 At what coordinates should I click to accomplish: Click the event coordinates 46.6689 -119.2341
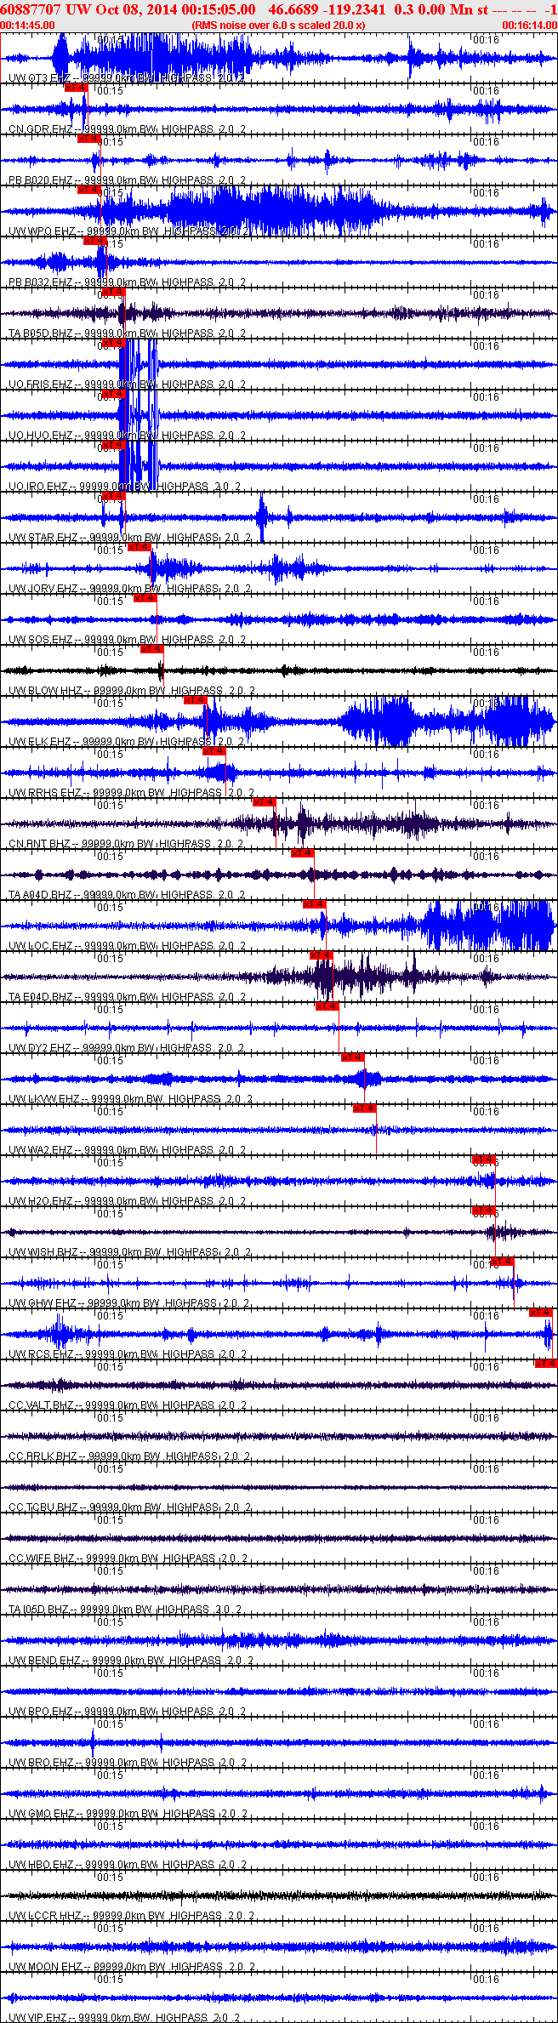(327, 9)
